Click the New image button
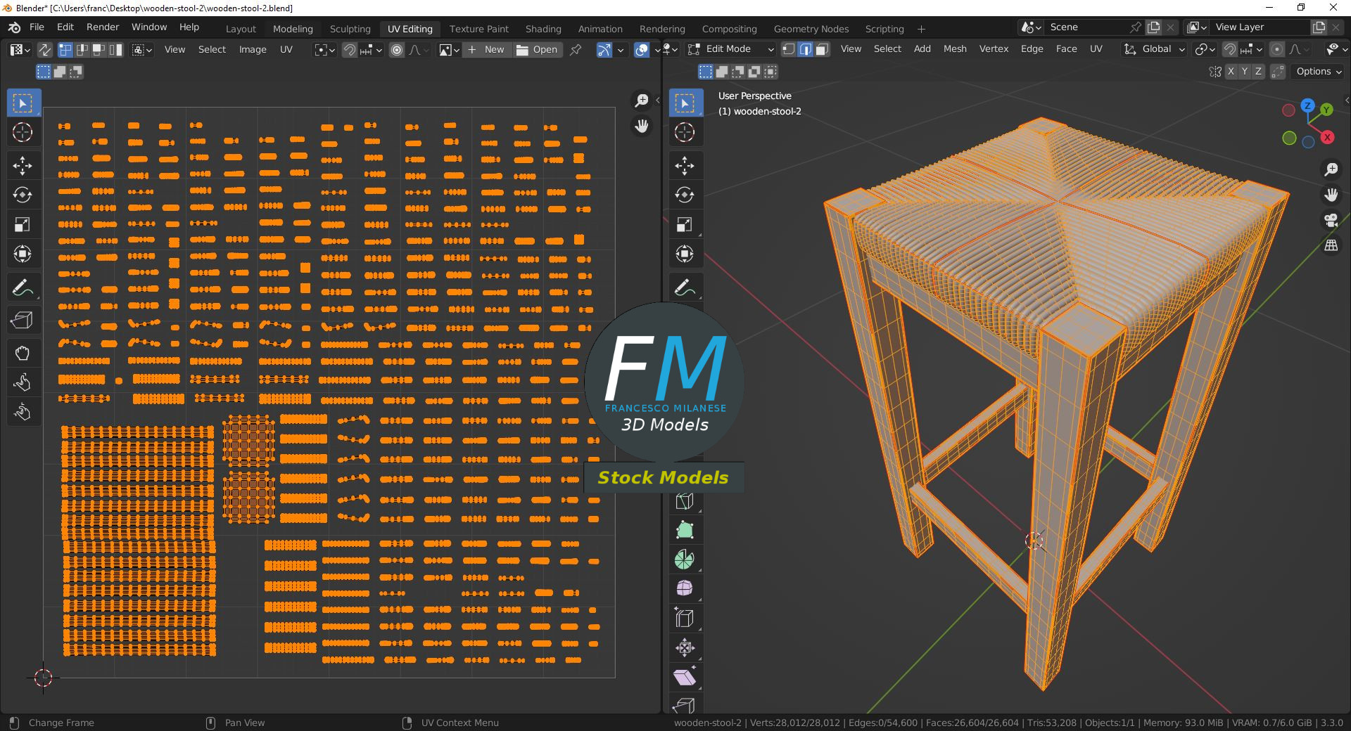Screen dimensions: 1351x731 486,50
